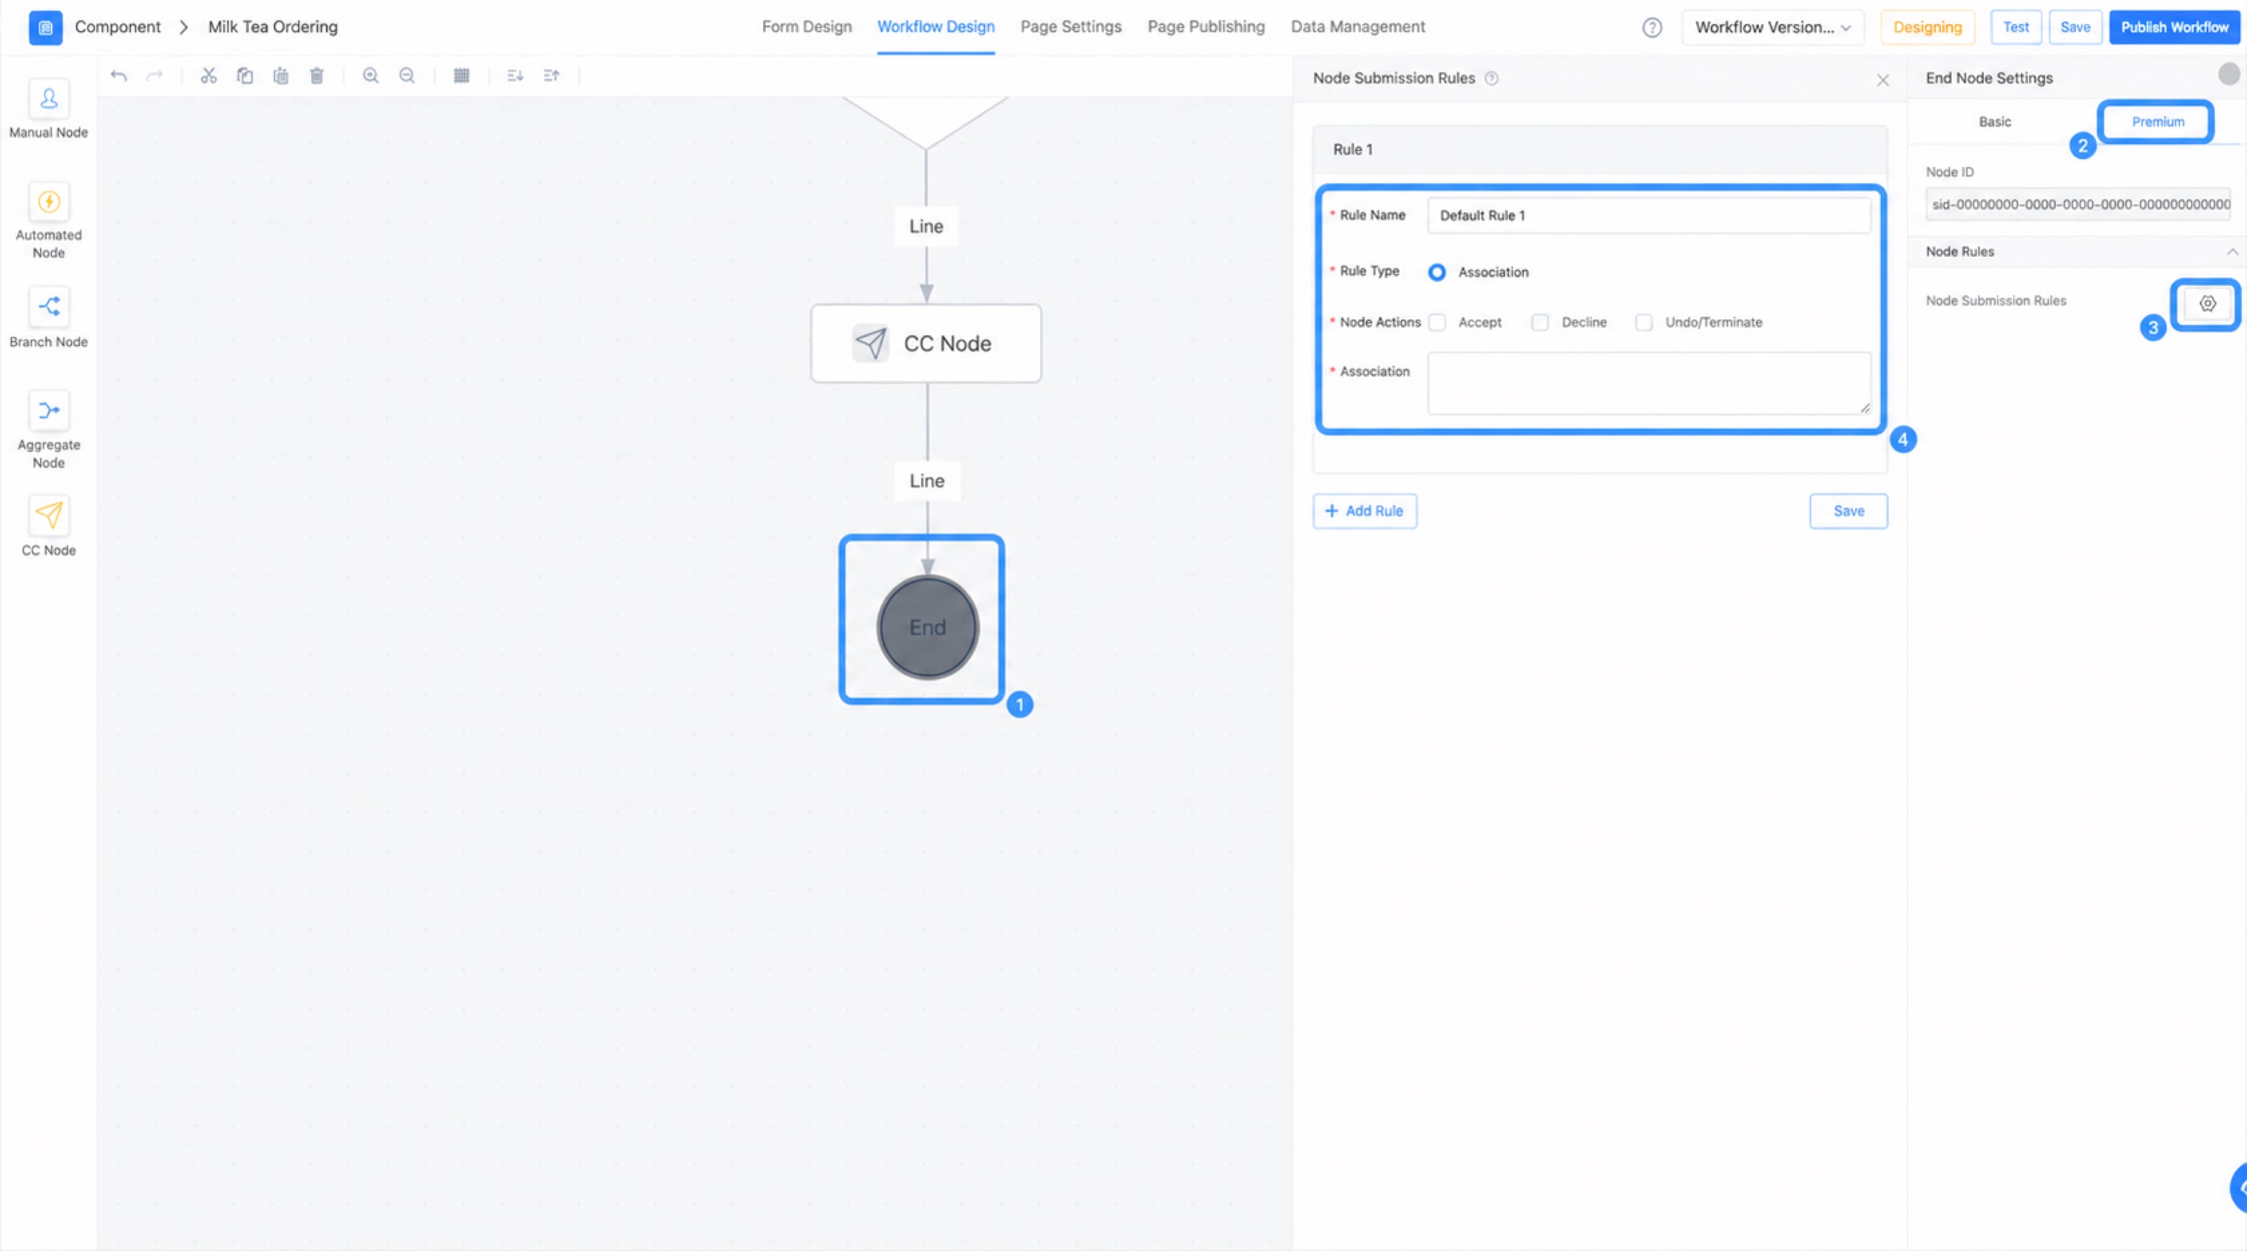
Task: Click the trash delete icon in toolbar
Action: (316, 76)
